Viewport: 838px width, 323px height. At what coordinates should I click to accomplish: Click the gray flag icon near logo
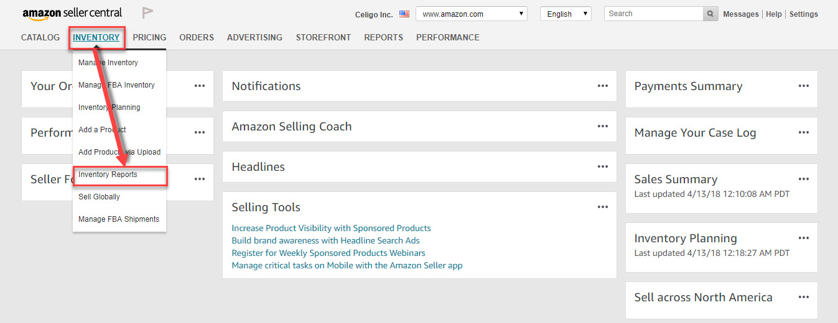coord(147,13)
